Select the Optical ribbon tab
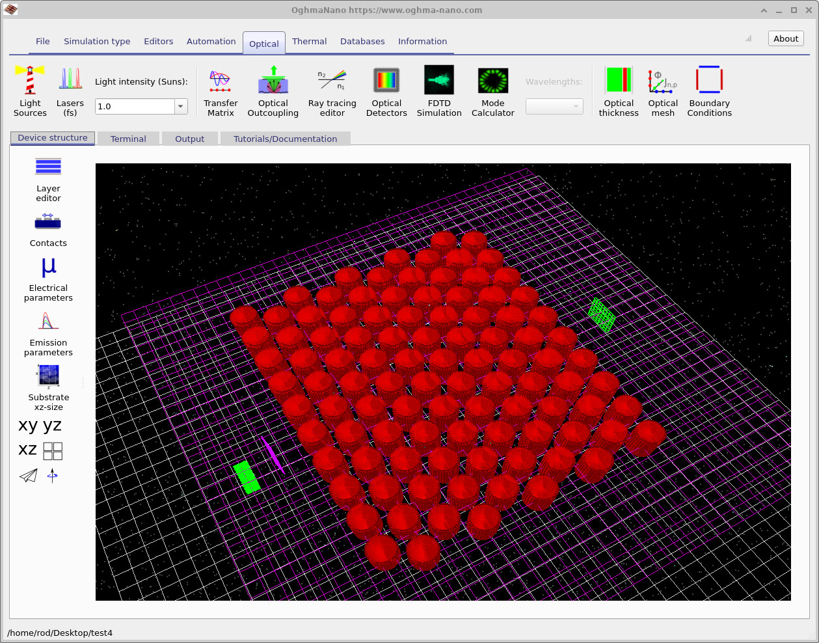Screen dimensions: 819x643 click(264, 43)
